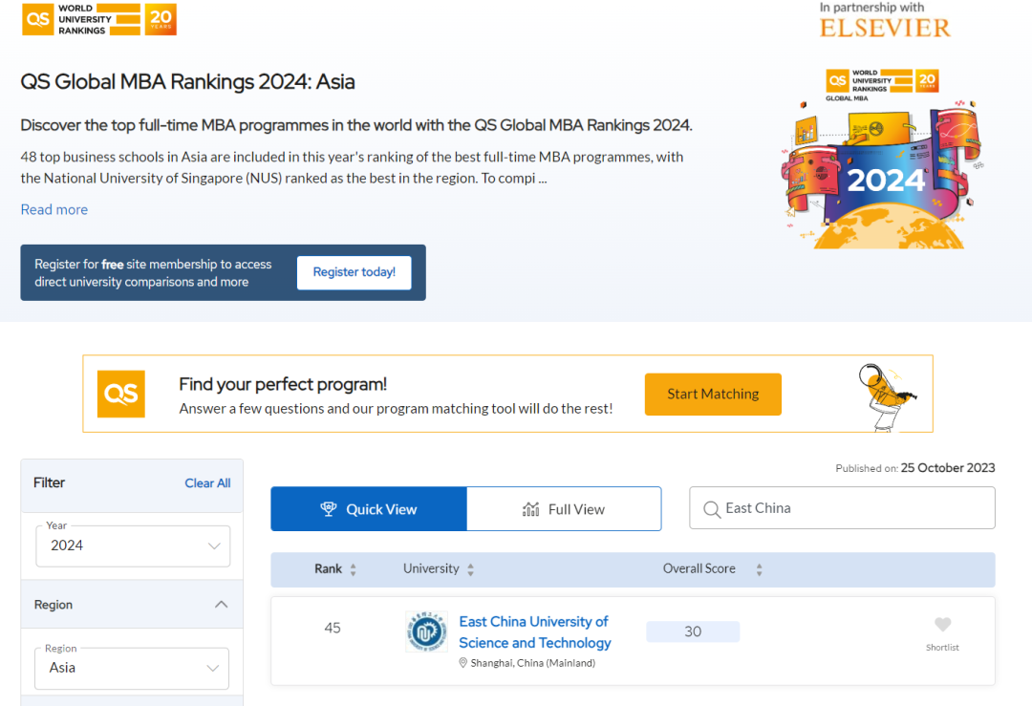This screenshot has height=706, width=1032.
Task: Click the 2024 Global MBA rankings illustration
Action: [x=882, y=160]
